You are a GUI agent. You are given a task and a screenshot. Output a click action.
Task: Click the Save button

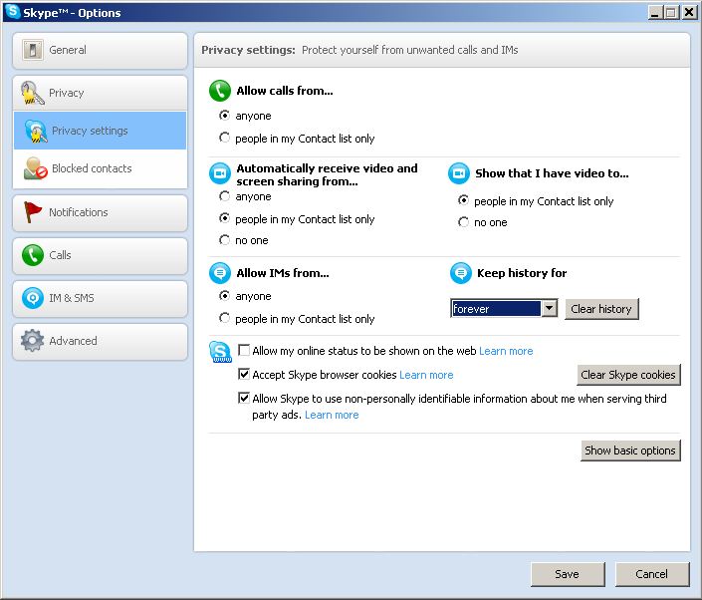pyautogui.click(x=568, y=574)
